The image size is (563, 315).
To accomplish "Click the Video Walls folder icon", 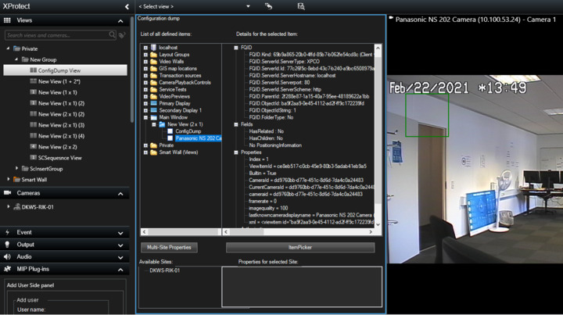I will click(153, 62).
